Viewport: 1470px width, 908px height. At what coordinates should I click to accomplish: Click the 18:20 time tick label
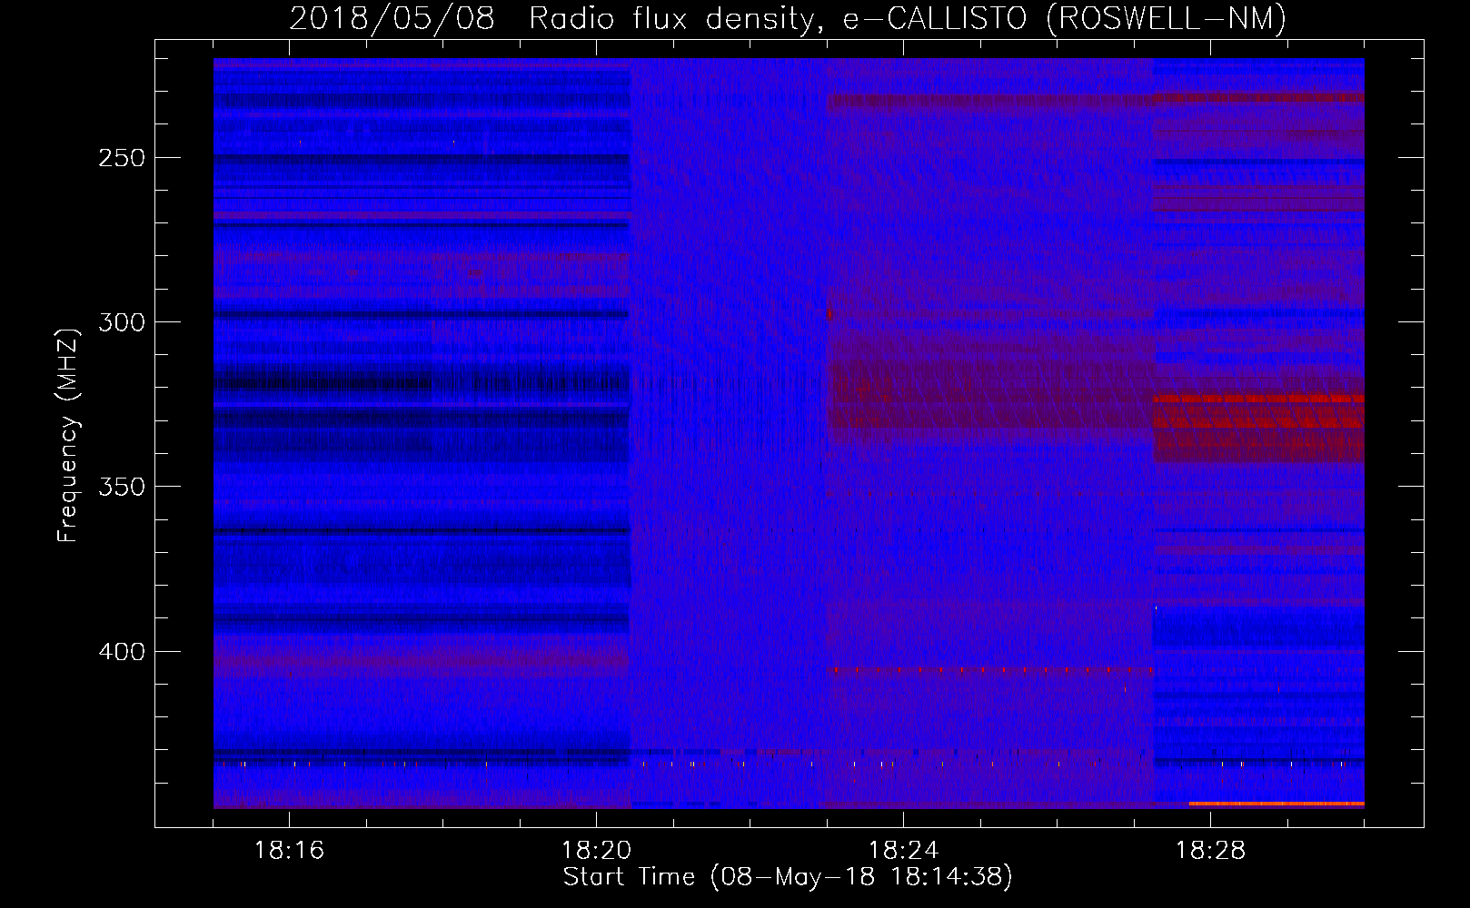(596, 851)
